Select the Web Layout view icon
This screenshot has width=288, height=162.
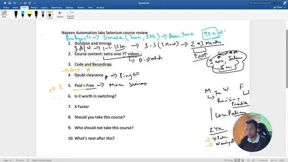click(243, 160)
